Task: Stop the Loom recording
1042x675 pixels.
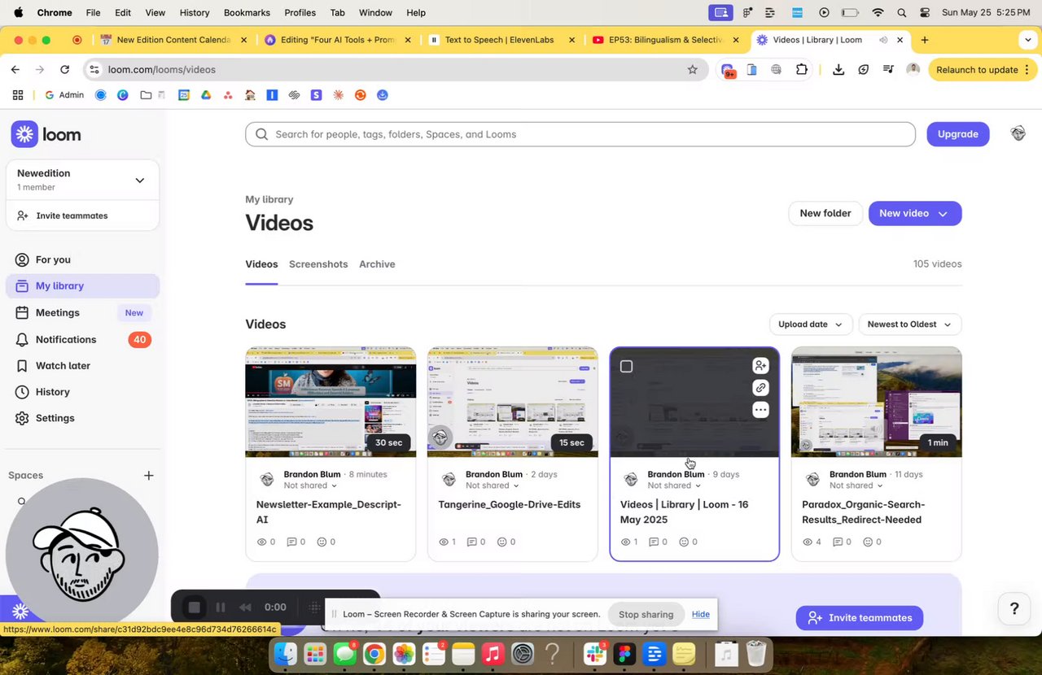Action: 194,607
